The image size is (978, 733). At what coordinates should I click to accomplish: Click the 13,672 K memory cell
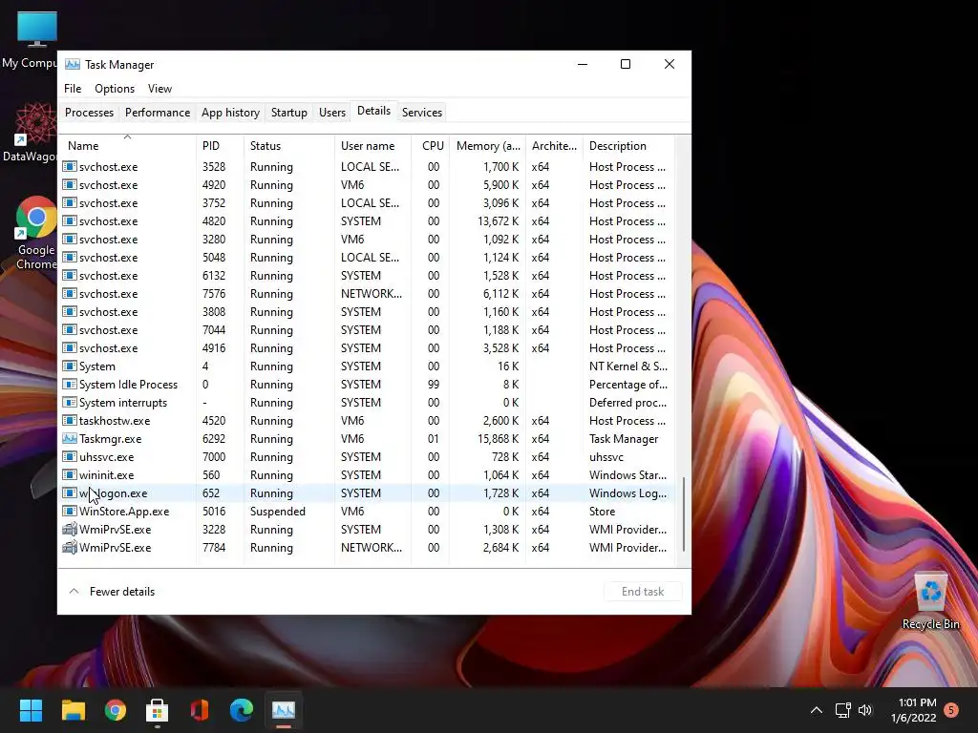(x=499, y=220)
